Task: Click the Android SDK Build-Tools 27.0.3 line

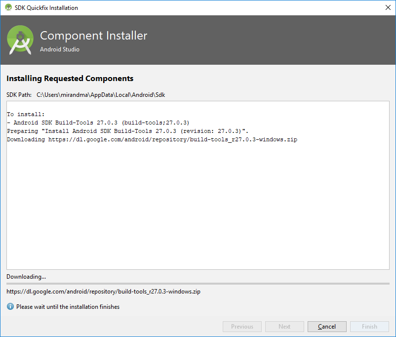Action: [99, 123]
